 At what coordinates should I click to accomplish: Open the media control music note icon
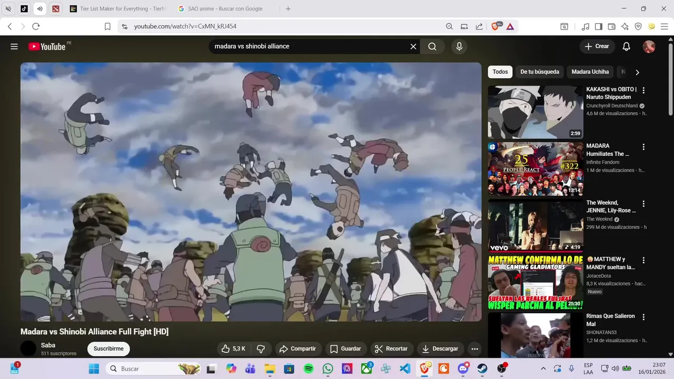point(586,26)
